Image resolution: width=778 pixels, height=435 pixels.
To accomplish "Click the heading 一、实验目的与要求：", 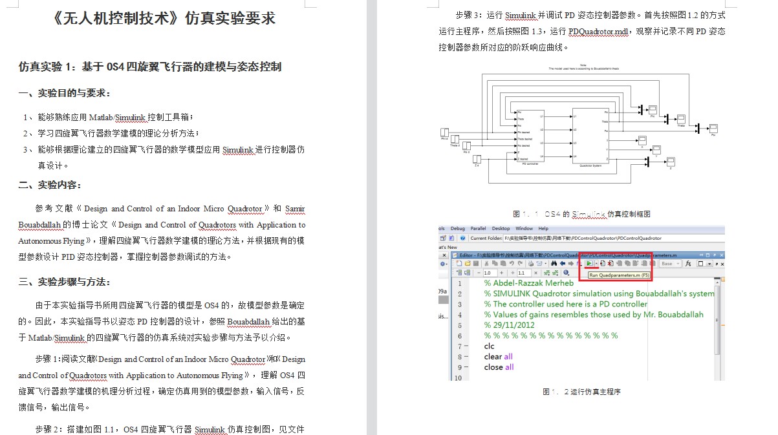I will click(65, 94).
